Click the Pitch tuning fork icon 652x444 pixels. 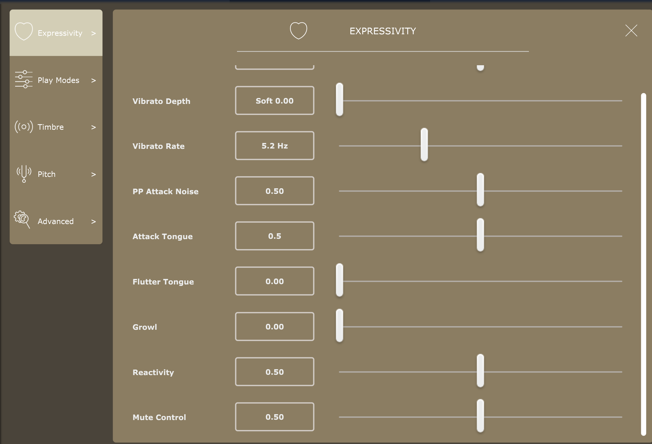point(24,174)
